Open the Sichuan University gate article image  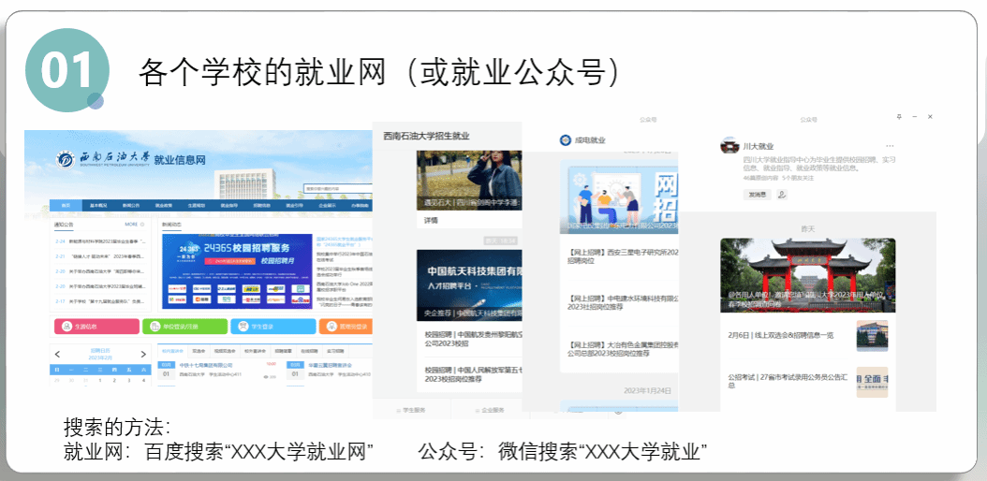click(x=807, y=274)
